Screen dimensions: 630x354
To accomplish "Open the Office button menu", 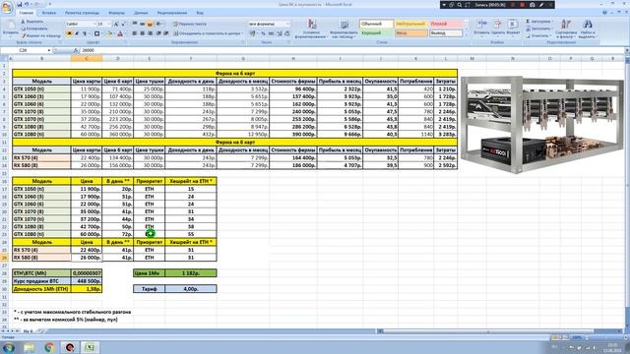I will point(7,8).
